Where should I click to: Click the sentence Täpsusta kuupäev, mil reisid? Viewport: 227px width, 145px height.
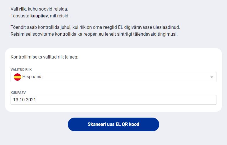[40, 16]
